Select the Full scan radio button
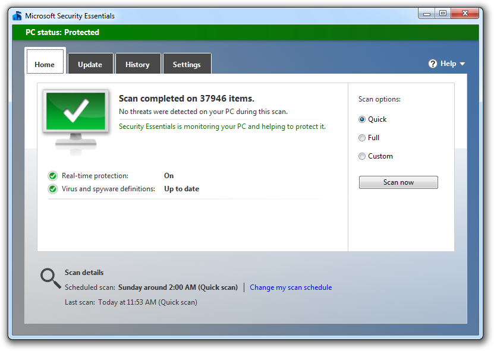 (362, 138)
